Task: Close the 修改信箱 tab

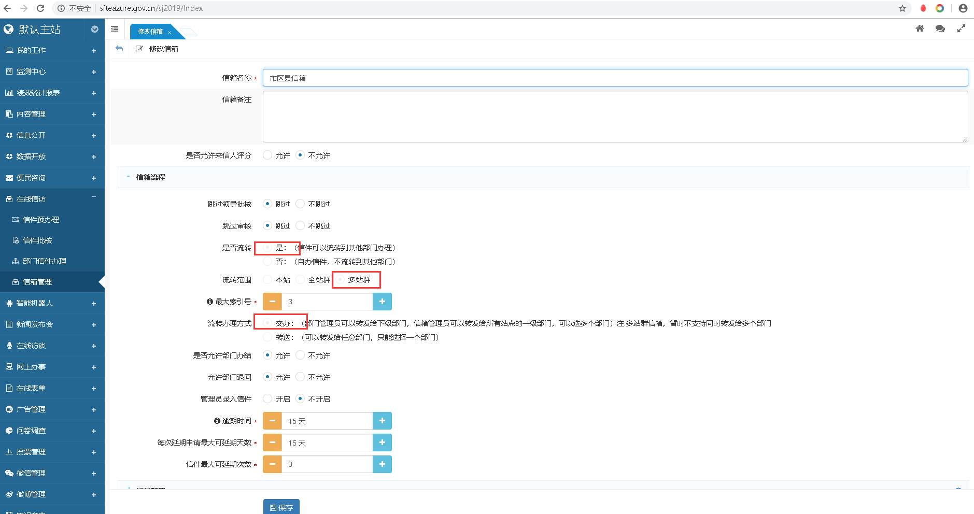Action: tap(170, 32)
